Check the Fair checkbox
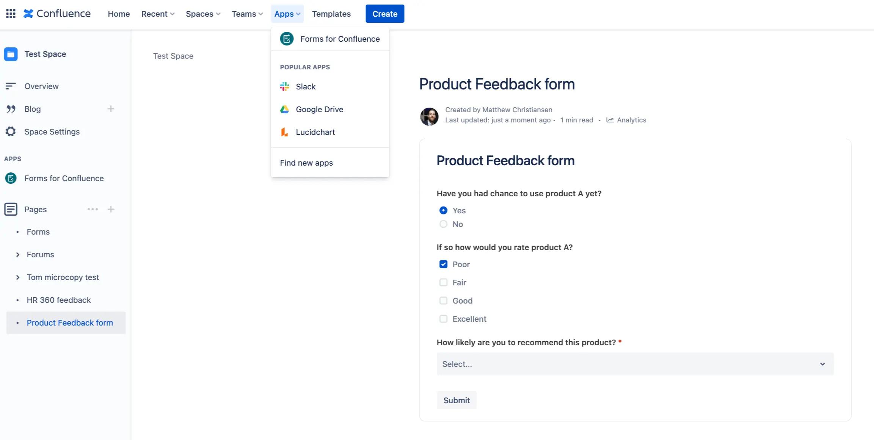This screenshot has height=440, width=874. pos(443,282)
